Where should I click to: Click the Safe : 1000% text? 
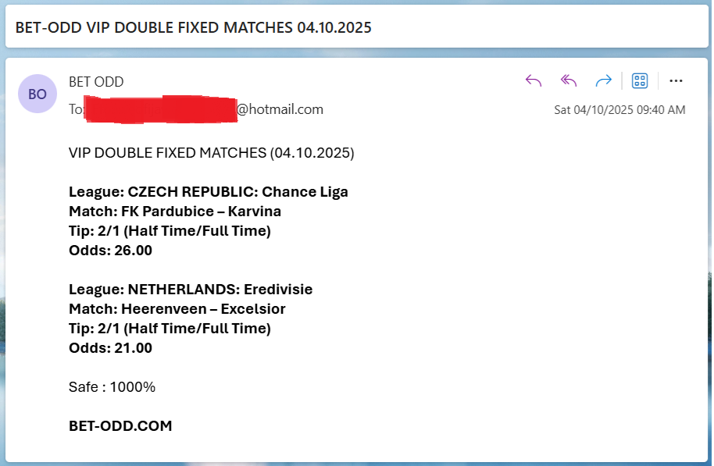(x=112, y=387)
